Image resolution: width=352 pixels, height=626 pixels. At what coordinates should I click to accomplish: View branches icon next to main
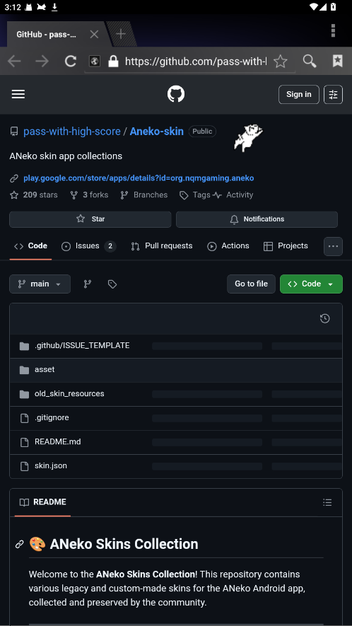tap(88, 284)
